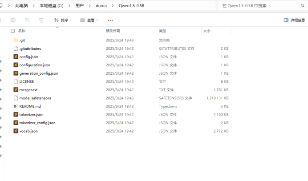
Task: Open the sort (排序) dropdown
Action: point(63,20)
